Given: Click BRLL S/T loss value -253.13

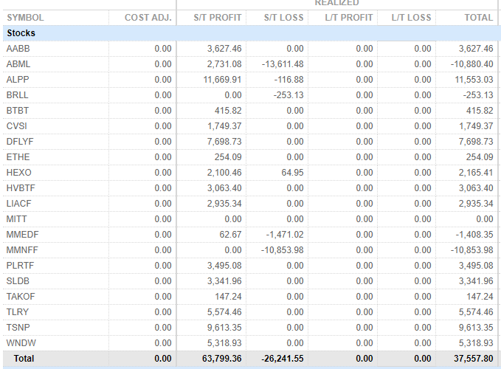Looking at the screenshot, I should (288, 95).
